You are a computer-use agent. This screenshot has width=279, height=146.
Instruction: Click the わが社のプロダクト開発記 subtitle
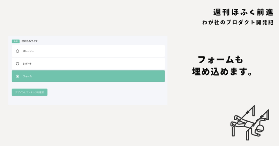click(x=238, y=22)
